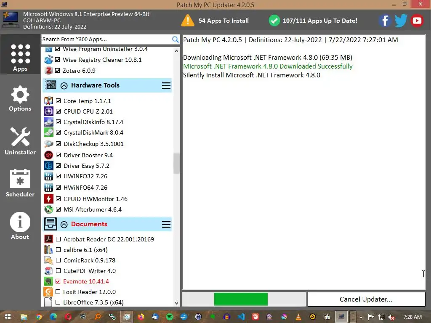Click the app list scroll up arrow

tap(176, 51)
